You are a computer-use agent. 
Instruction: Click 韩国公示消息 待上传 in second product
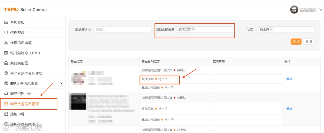[x=158, y=120]
